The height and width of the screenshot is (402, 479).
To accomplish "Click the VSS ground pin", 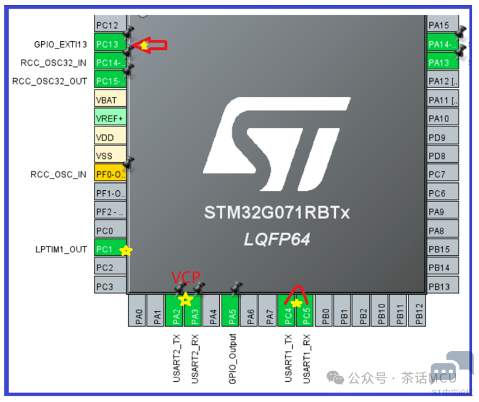I will click(111, 154).
